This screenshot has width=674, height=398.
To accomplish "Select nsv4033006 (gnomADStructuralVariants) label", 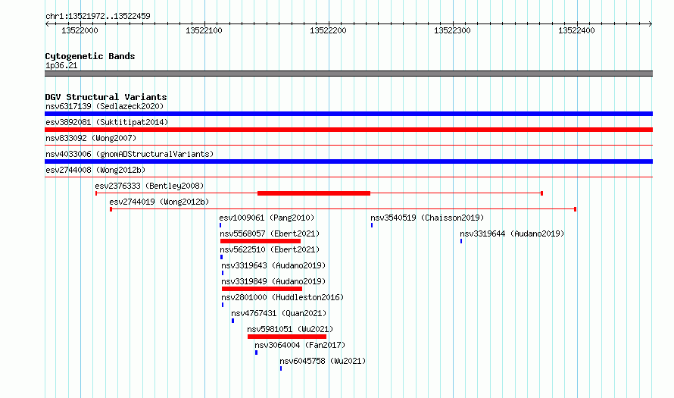I will pos(129,154).
